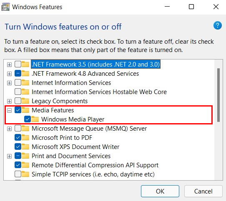
Task: Disable Microsoft XPS Document Writer checkbox
Action: (18, 146)
